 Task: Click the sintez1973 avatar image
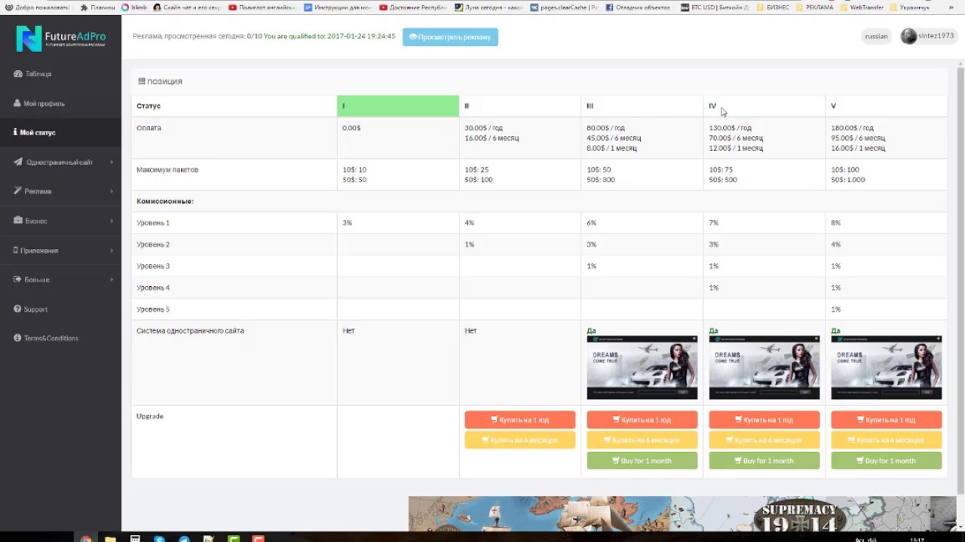908,36
